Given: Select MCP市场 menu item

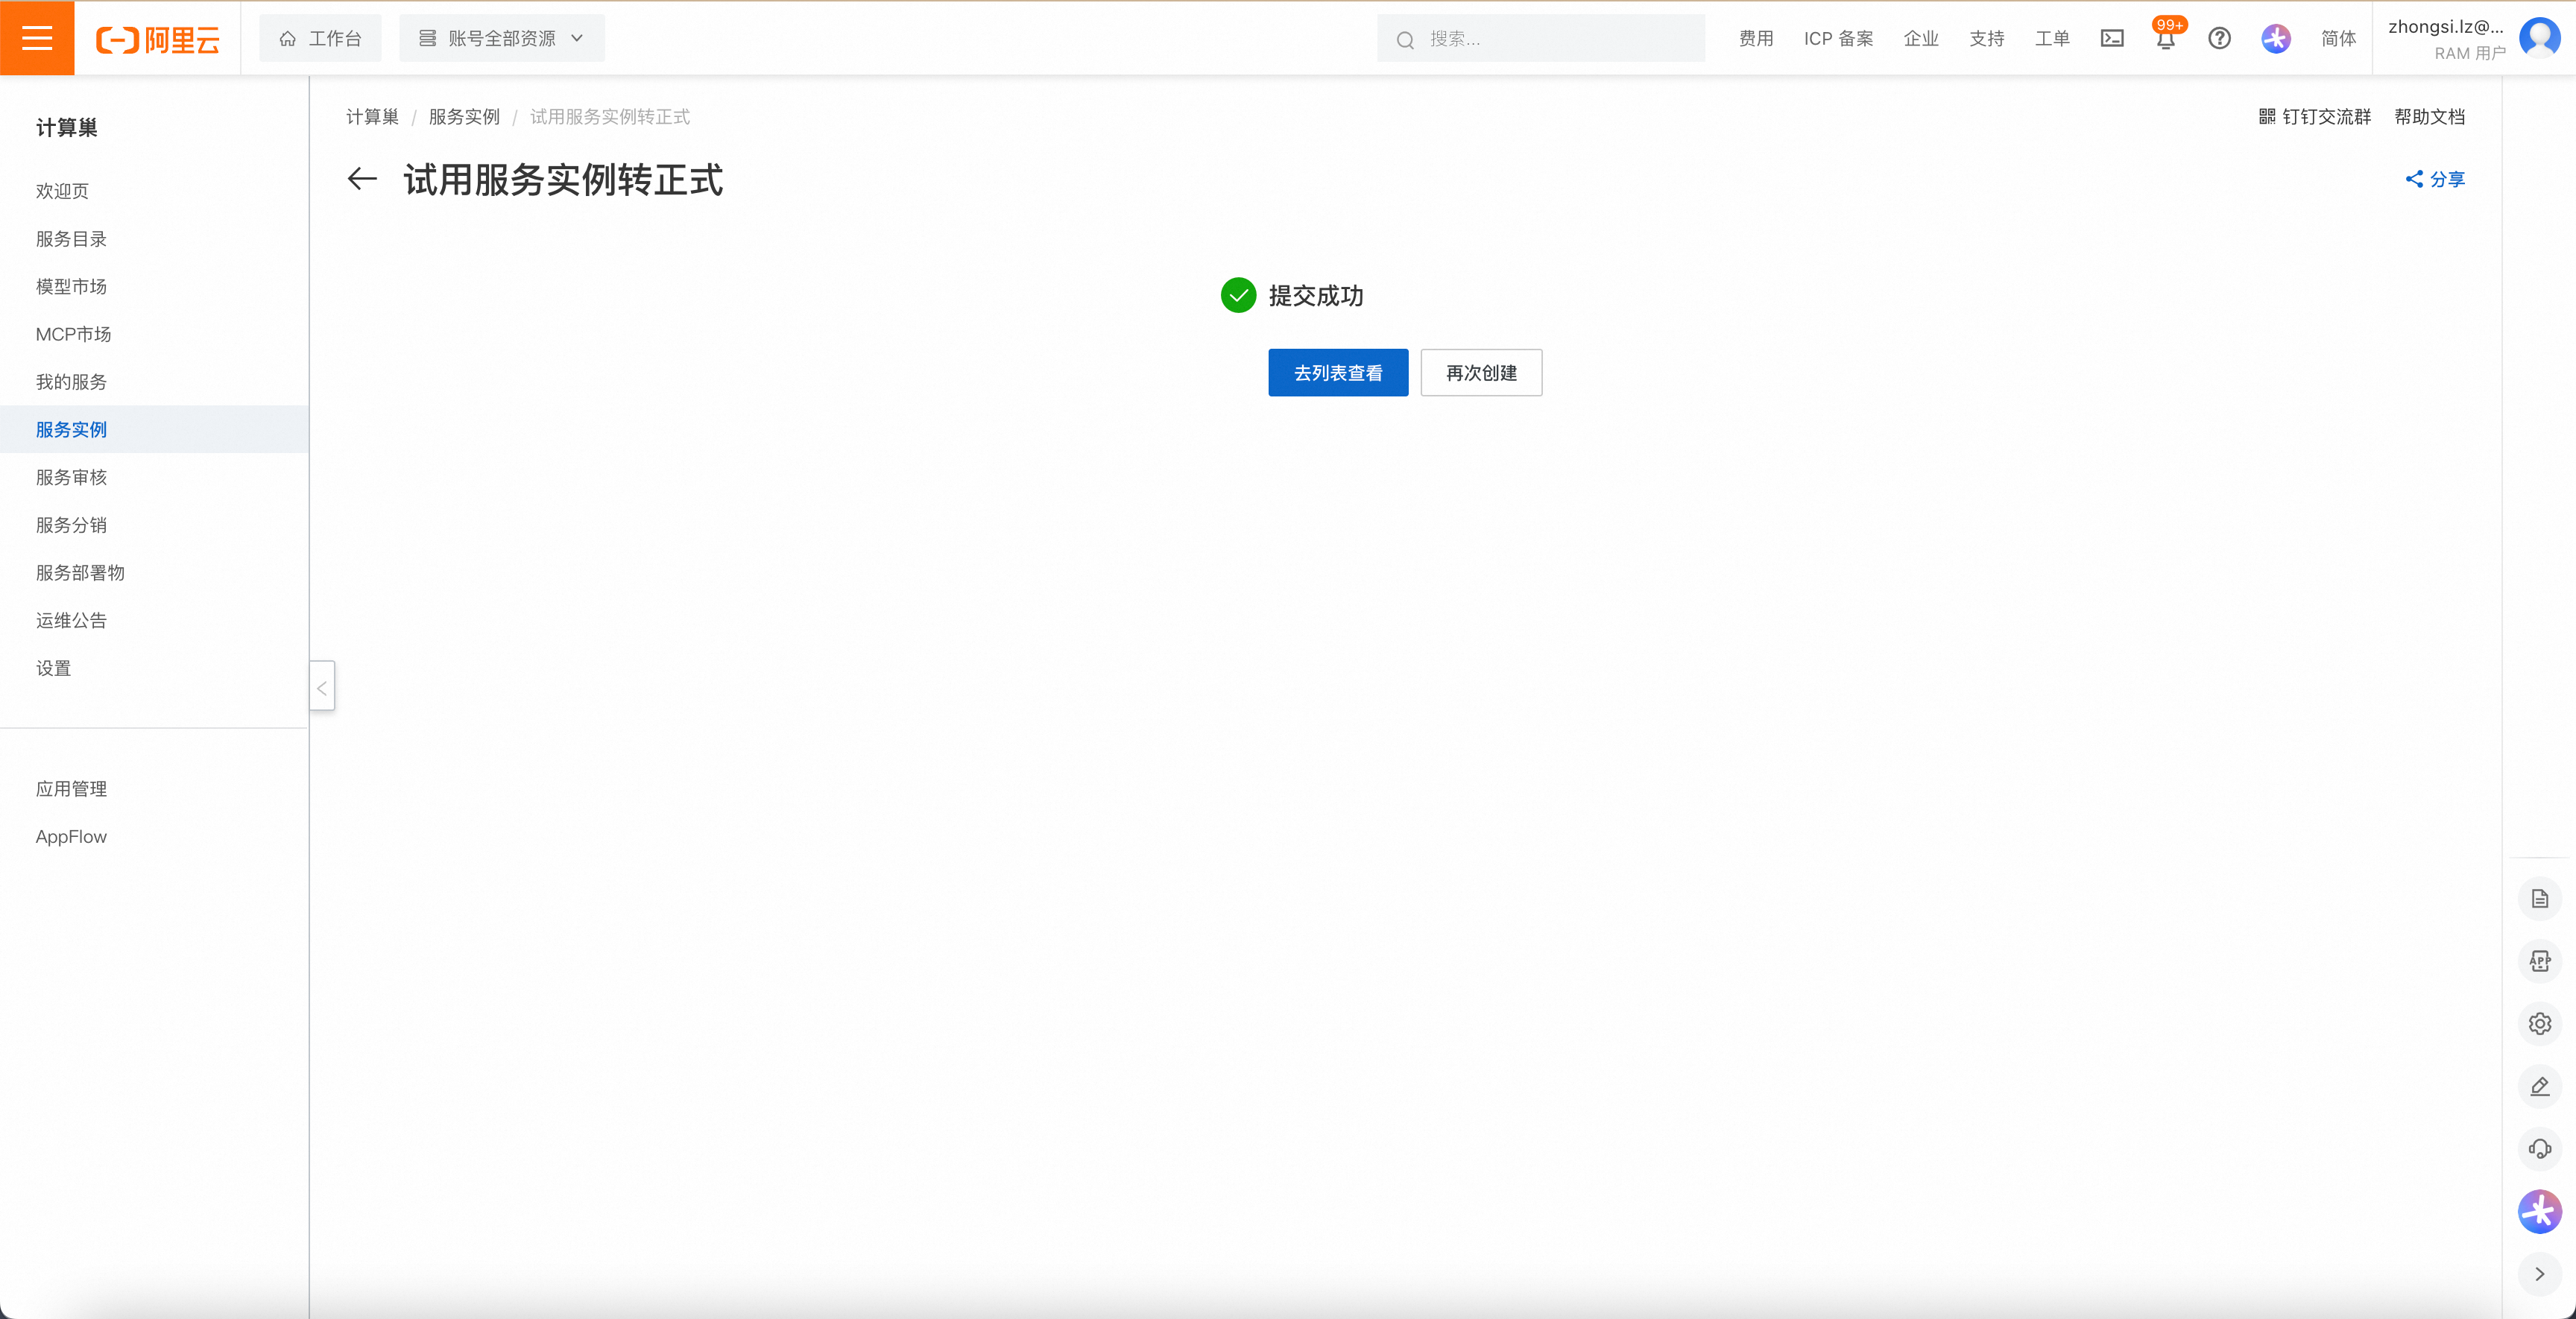Looking at the screenshot, I should click(73, 334).
